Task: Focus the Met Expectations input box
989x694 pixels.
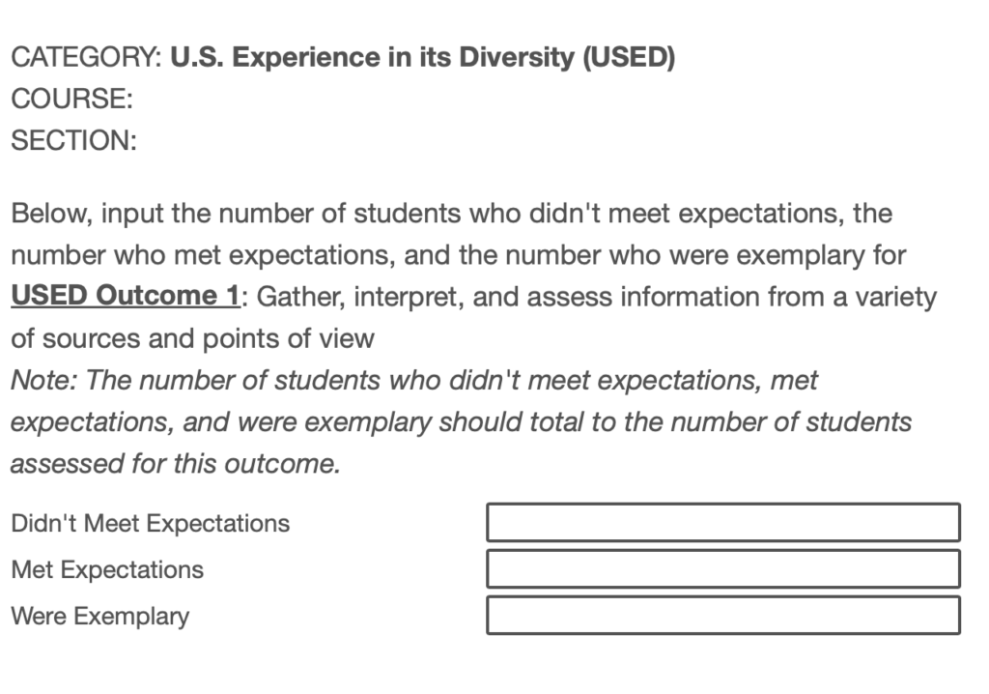Action: 722,569
